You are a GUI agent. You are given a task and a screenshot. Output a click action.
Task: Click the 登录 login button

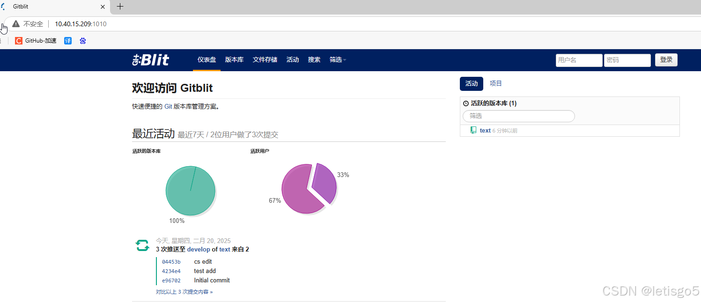[x=666, y=59]
